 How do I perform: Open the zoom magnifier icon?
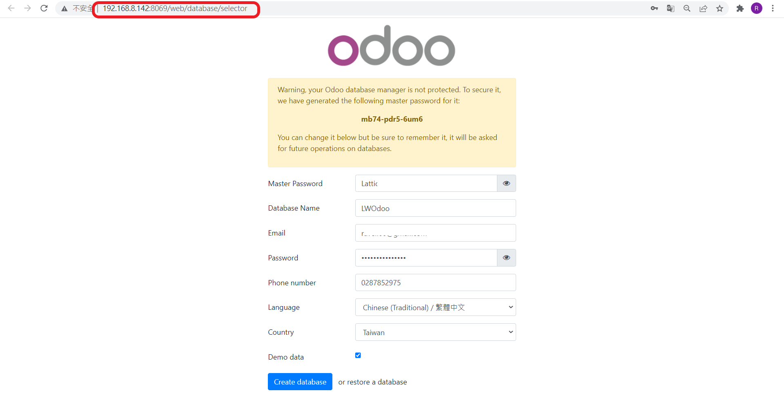[x=687, y=9]
